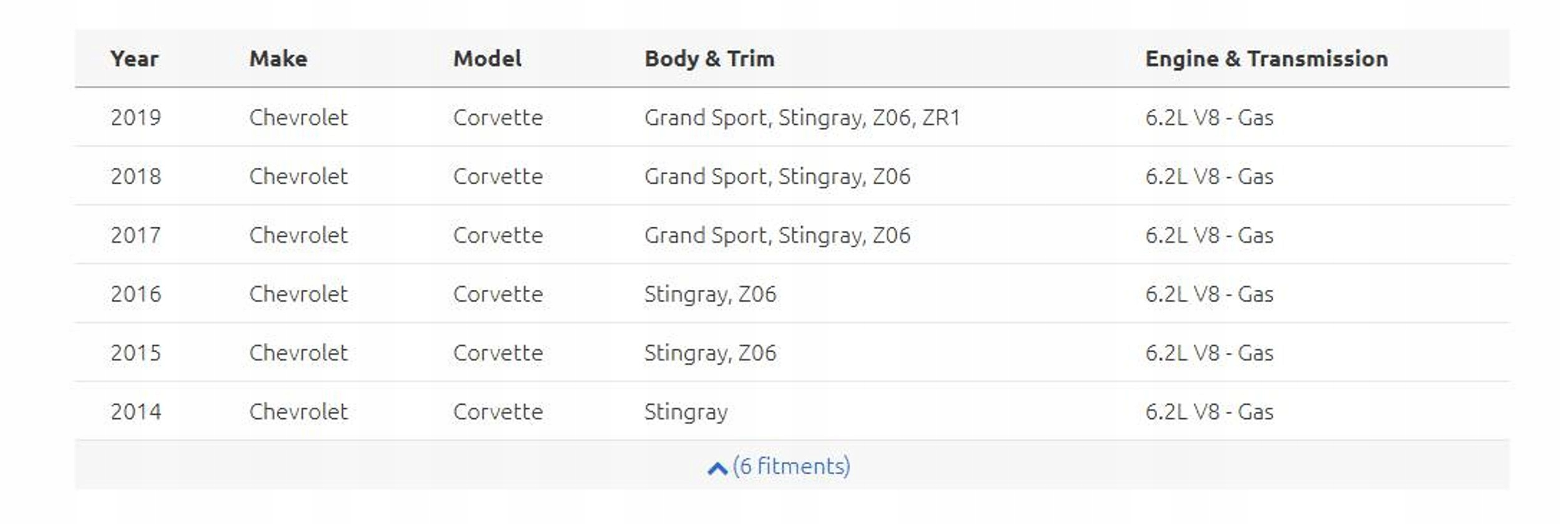Click the Make column header

278,59
